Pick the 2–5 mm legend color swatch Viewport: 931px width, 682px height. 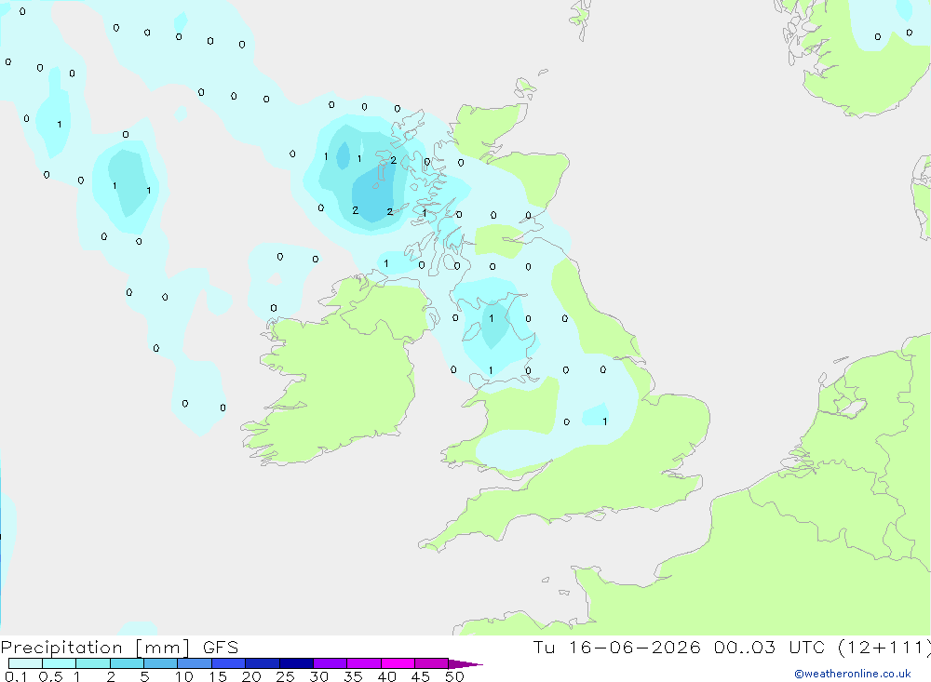click(x=127, y=663)
